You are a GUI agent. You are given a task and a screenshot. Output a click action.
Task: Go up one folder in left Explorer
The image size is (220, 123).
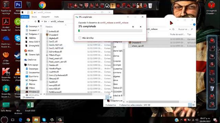tap(35, 22)
